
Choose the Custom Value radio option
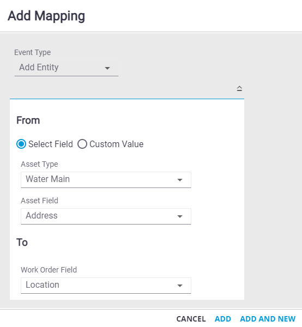(82, 144)
